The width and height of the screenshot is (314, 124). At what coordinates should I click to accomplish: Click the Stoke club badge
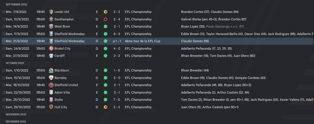[x=51, y=100]
